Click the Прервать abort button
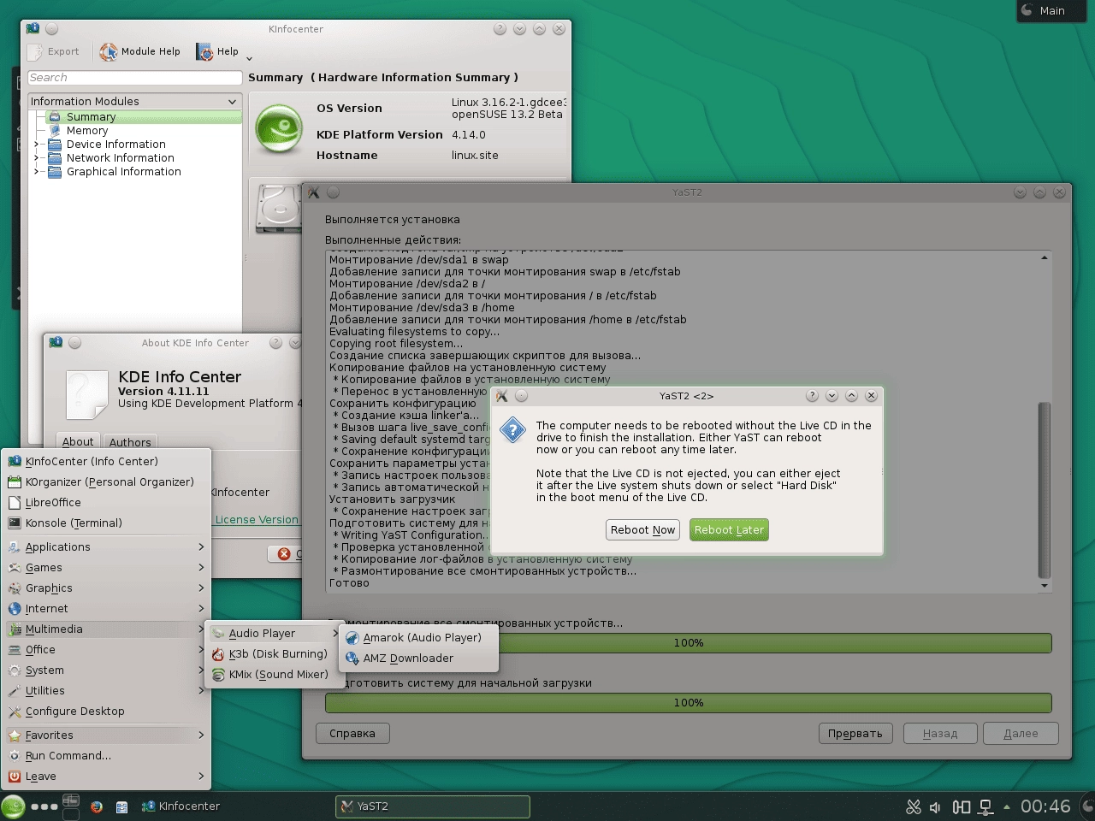 pos(855,734)
